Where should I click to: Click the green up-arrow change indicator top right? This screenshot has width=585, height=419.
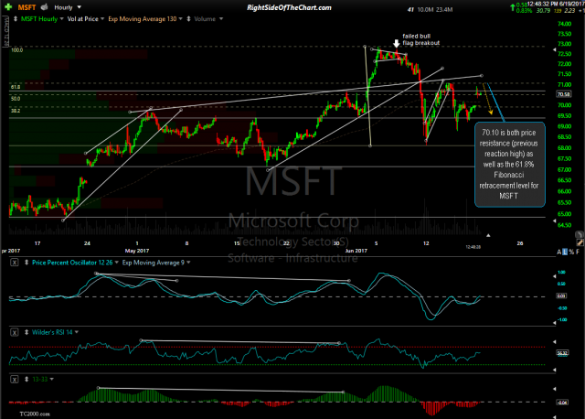(513, 6)
